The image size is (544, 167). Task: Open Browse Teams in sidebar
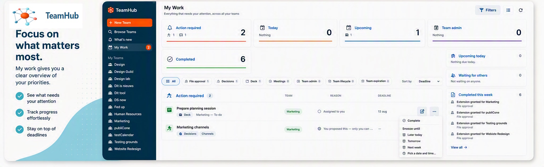[129, 32]
